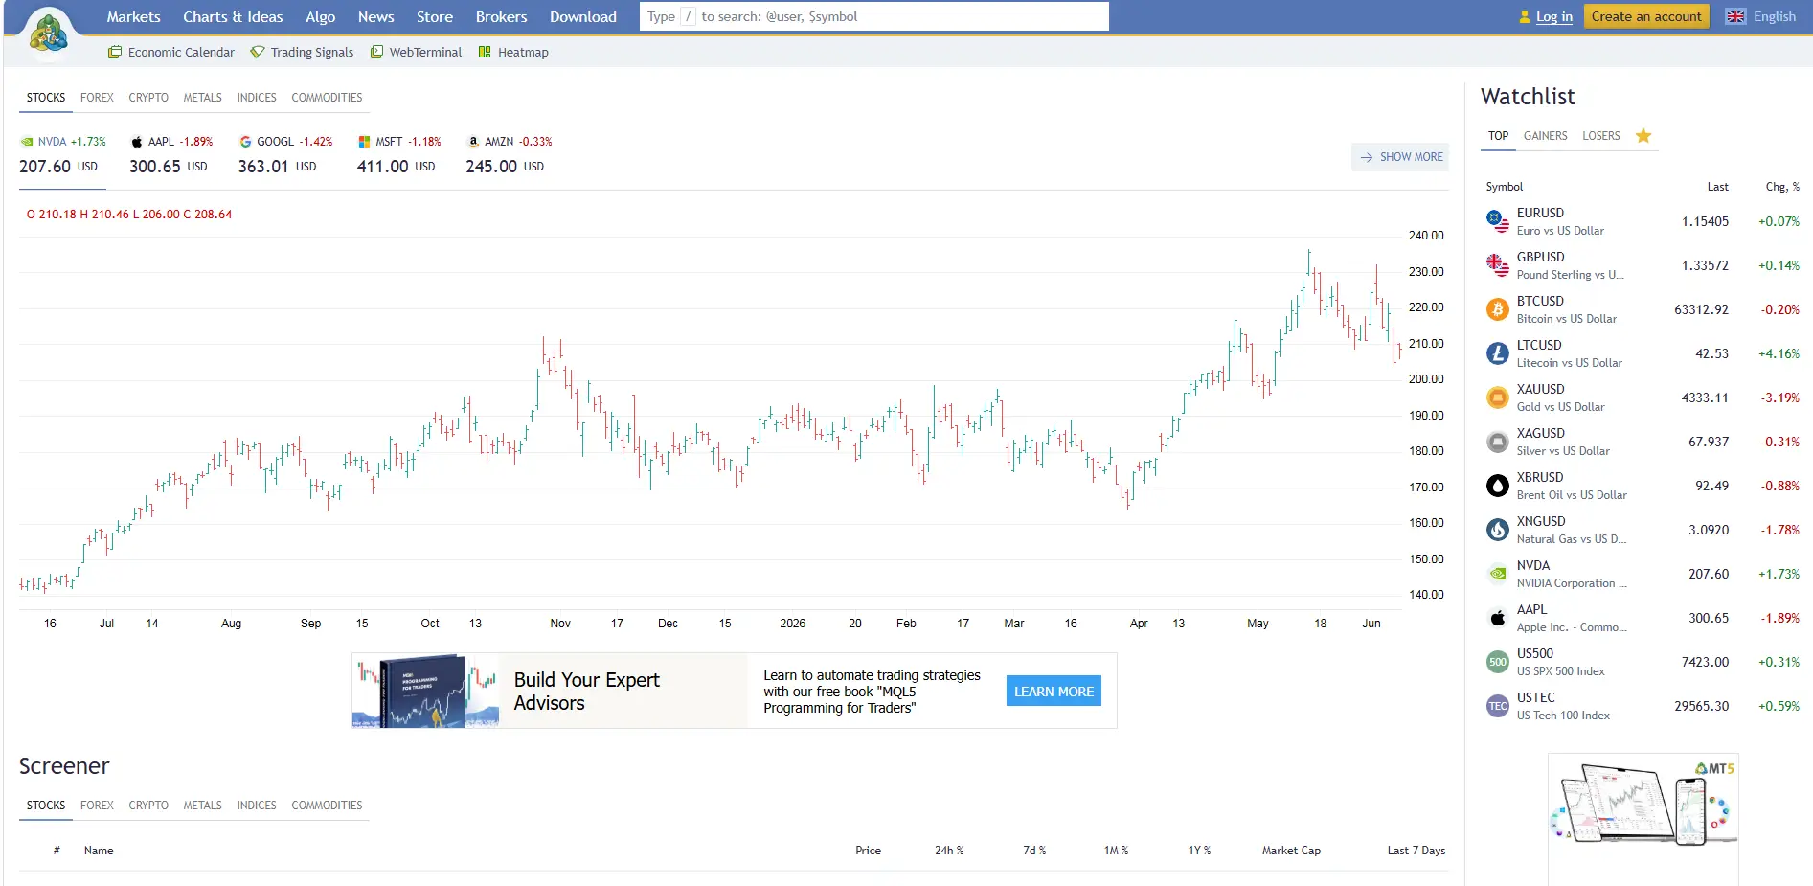Viewport: 1813px width, 886px height.
Task: Select Watchlist LOSERS tab
Action: tap(1600, 136)
